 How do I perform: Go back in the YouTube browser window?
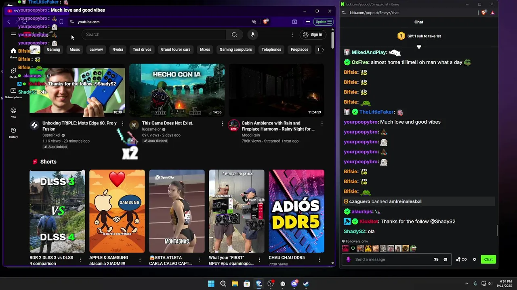click(x=8, y=22)
